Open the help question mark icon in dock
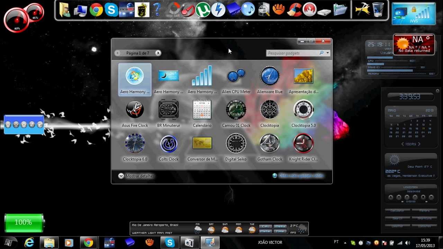The width and height of the screenshot is (443, 249). [x=157, y=10]
